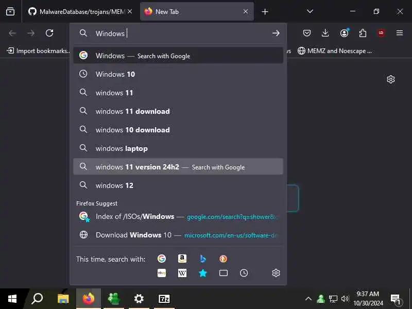
Task: Open the Firefox account menu
Action: coord(344,33)
